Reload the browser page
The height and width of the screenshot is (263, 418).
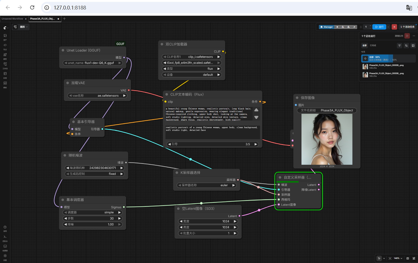(32, 8)
